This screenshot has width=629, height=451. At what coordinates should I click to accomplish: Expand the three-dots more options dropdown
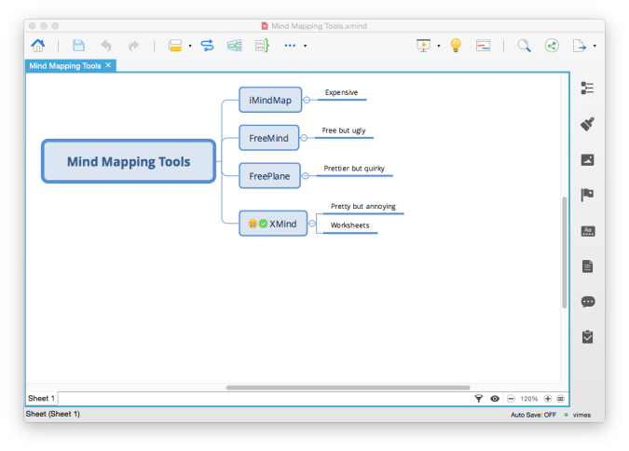[305, 46]
